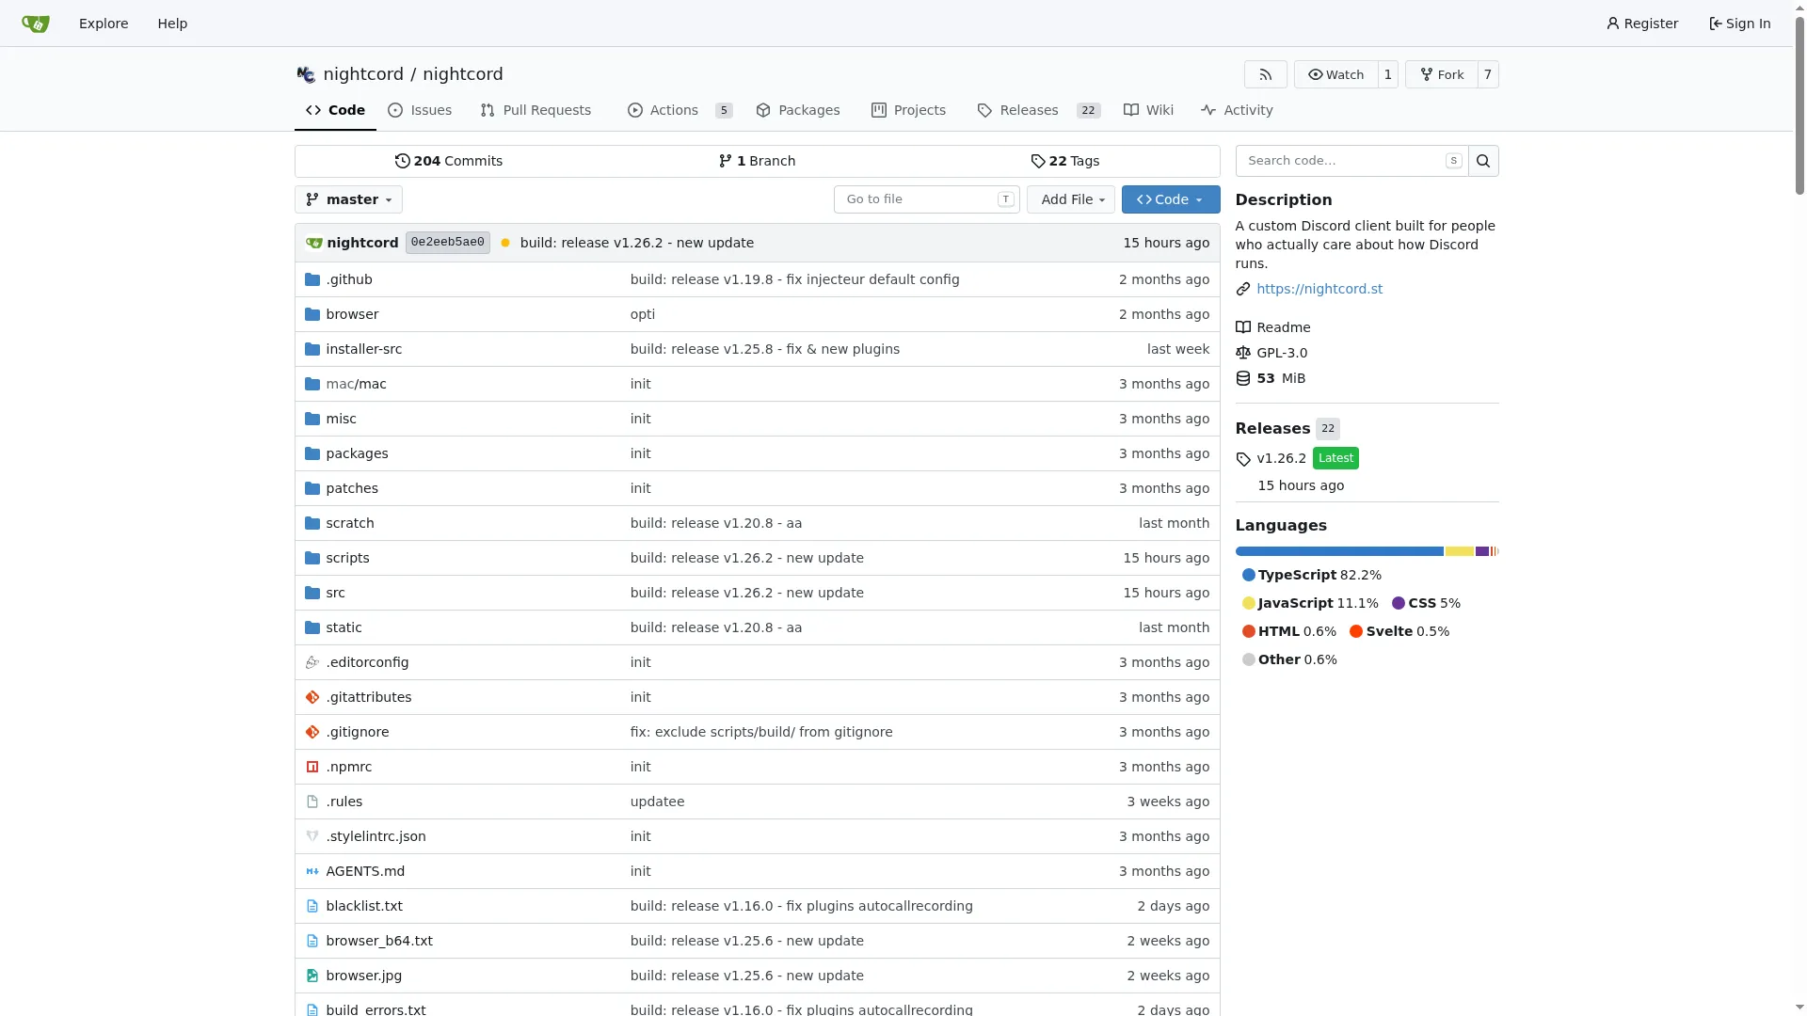
Task: Click the Gitea/Forgejo home logo
Action: click(x=36, y=24)
